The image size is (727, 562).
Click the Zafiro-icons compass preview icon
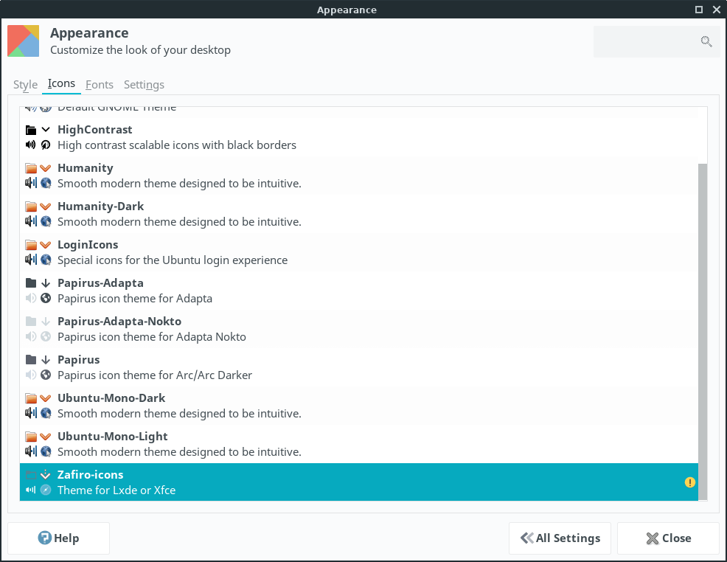pyautogui.click(x=46, y=490)
